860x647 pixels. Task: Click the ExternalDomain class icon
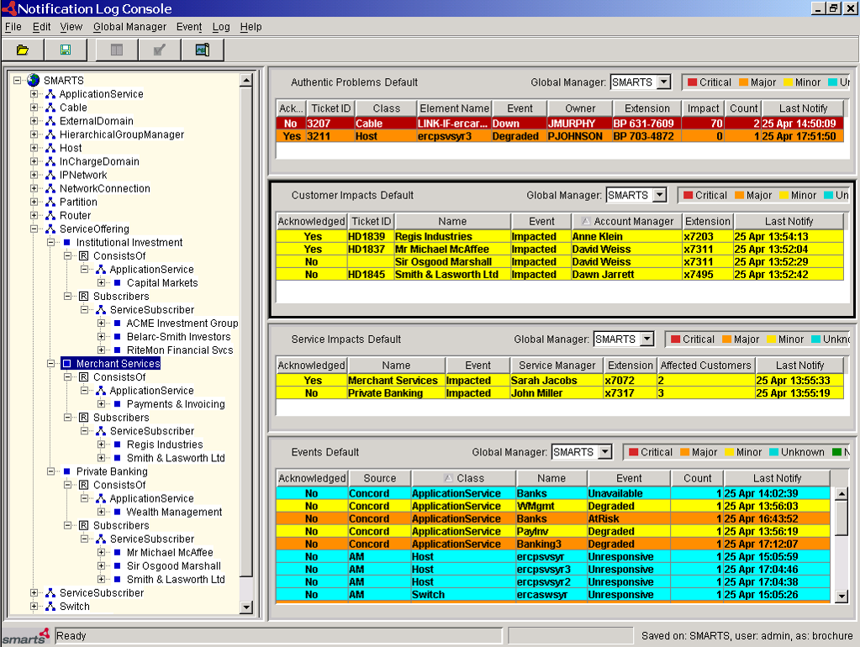pos(50,121)
